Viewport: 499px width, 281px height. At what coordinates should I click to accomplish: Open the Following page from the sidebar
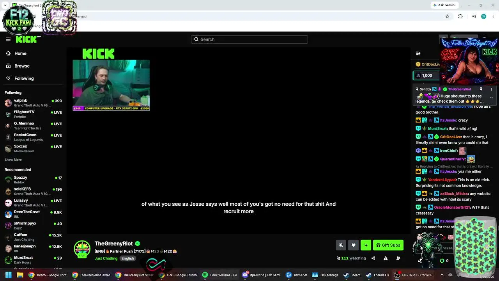click(x=24, y=78)
